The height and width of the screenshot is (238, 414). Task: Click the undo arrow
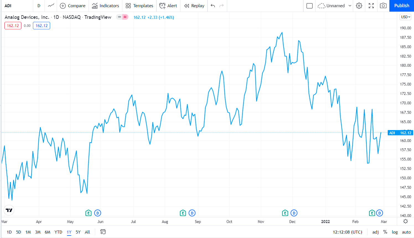[213, 6]
